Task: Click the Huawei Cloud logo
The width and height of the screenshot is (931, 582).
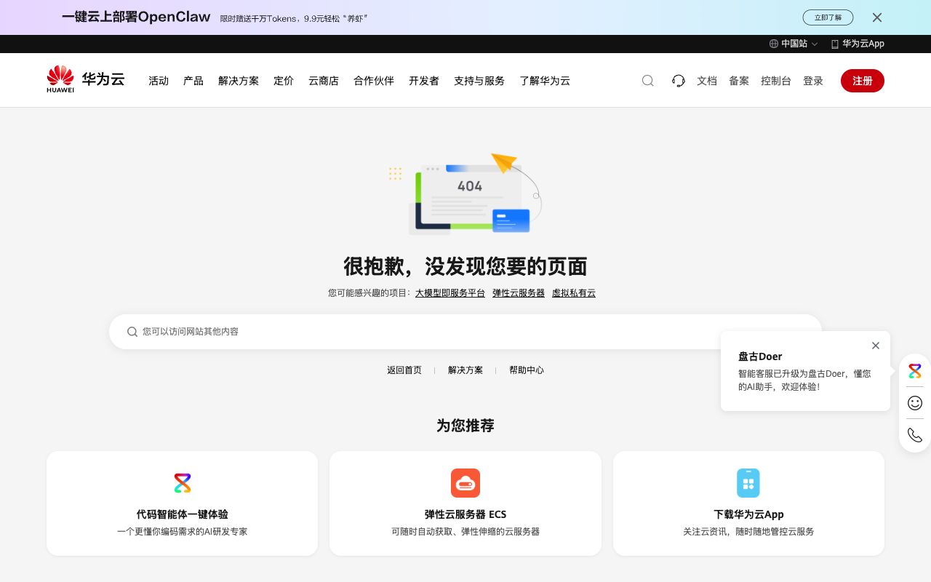Action: [85, 79]
